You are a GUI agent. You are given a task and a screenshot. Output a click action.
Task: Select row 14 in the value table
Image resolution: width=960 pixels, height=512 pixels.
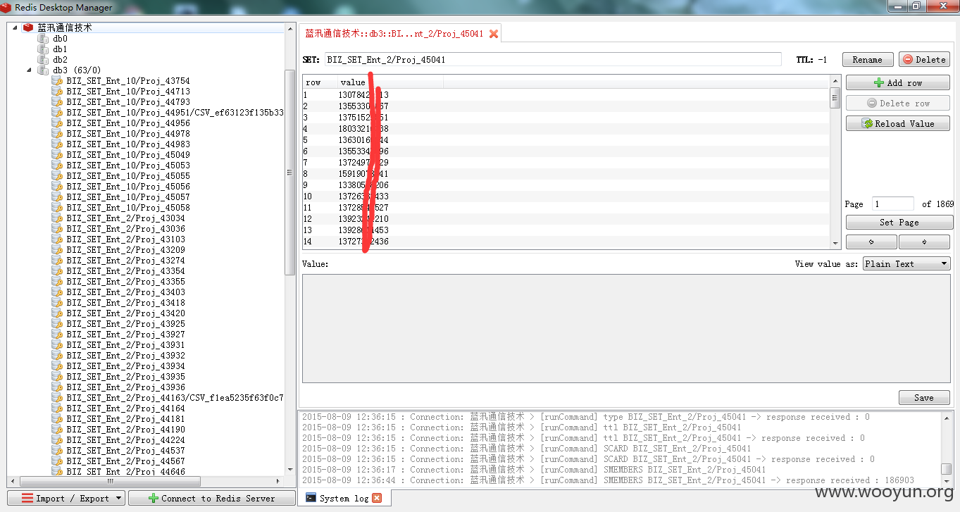click(x=566, y=242)
